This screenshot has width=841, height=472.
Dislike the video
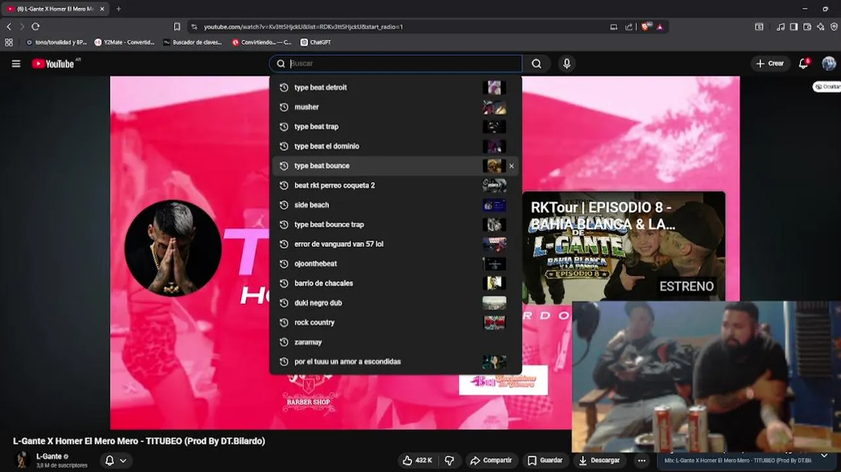(x=449, y=460)
